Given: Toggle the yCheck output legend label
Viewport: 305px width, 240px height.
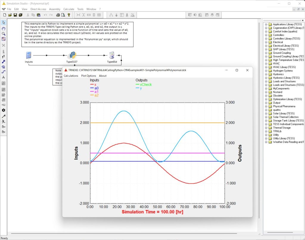Looking at the screenshot, I should [x=146, y=85].
